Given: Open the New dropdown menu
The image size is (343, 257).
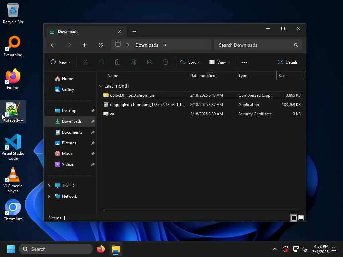Looking at the screenshot, I should [x=61, y=62].
